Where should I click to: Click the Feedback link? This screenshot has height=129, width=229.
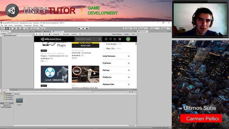point(74,34)
